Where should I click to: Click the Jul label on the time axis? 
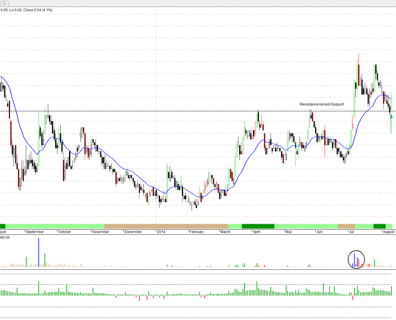(352, 232)
